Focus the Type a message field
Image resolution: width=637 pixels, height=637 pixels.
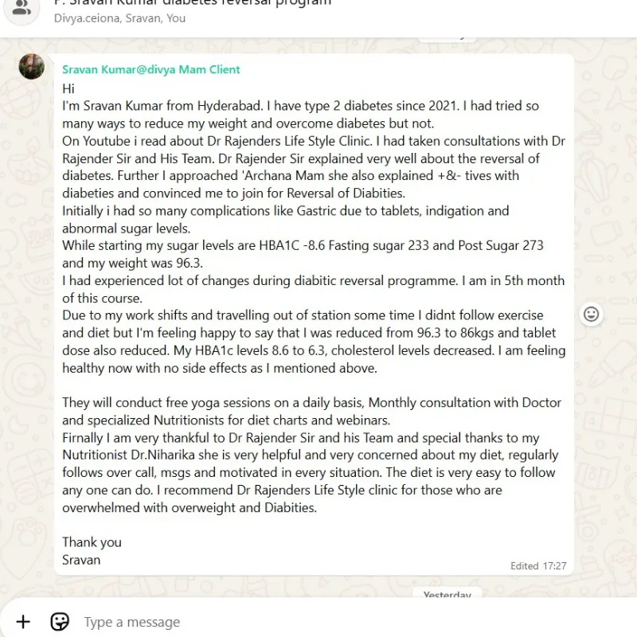click(x=318, y=622)
